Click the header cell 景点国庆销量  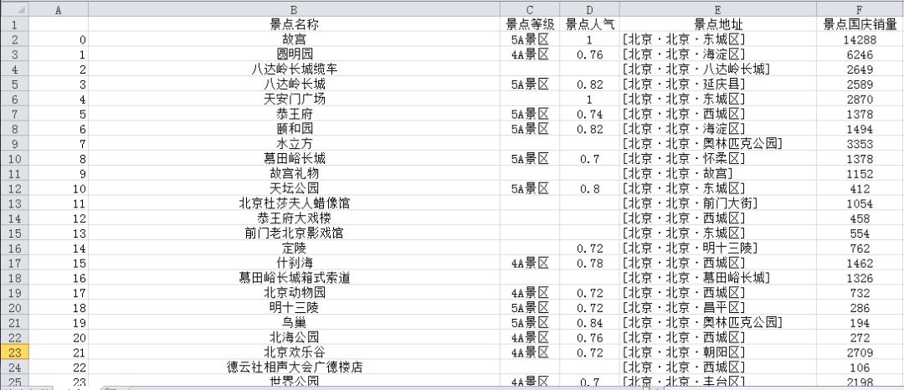(860, 24)
